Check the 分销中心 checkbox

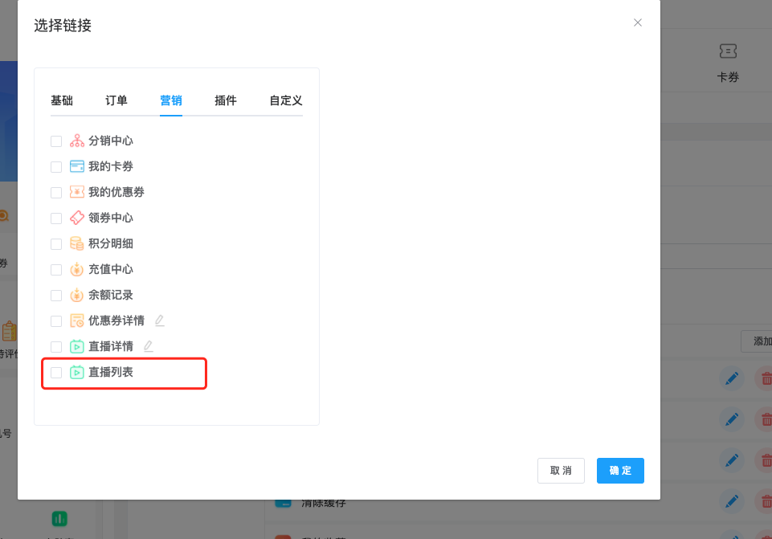point(56,141)
